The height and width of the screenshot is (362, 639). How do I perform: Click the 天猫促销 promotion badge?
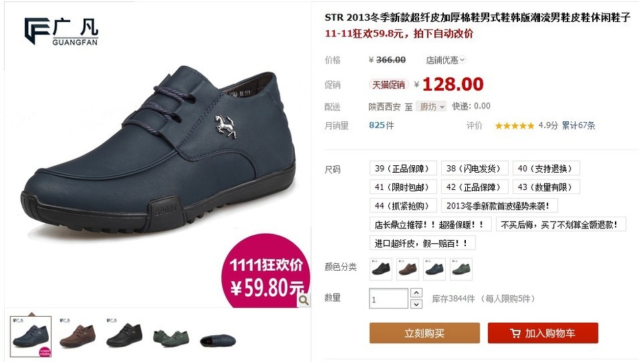click(x=389, y=84)
